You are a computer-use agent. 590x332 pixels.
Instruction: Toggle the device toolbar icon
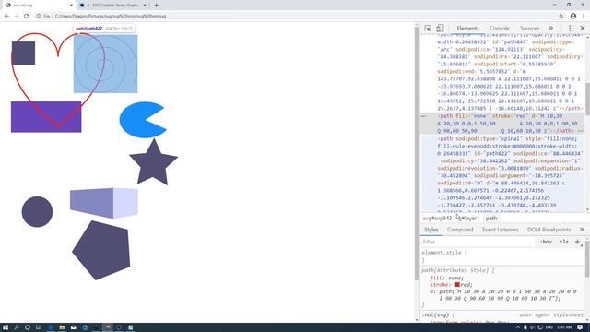440,29
